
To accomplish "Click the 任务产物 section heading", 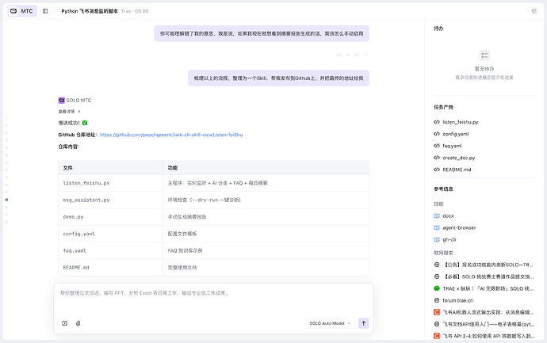I will pyautogui.click(x=443, y=107).
